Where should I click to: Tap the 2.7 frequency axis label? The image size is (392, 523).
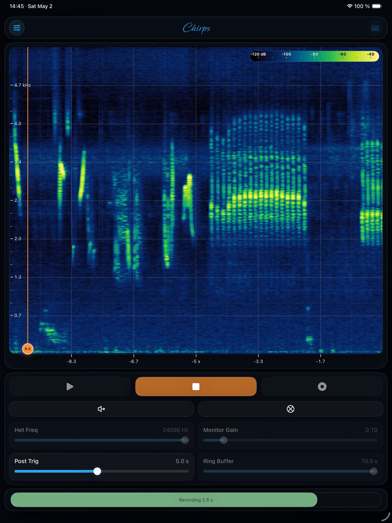coord(18,200)
